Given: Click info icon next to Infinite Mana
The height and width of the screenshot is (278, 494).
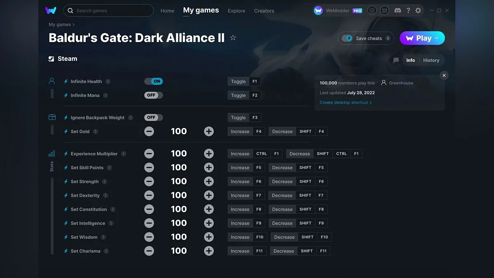Looking at the screenshot, I should point(106,96).
